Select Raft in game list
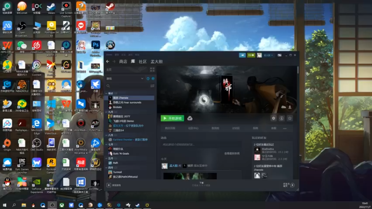 [x=115, y=163]
